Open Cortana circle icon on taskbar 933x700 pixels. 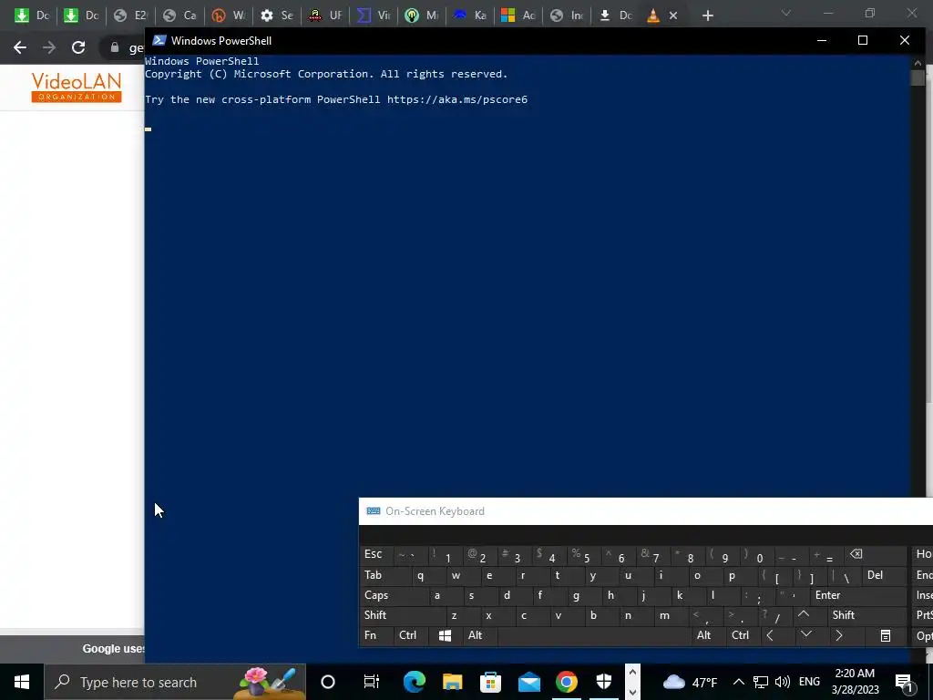328,682
